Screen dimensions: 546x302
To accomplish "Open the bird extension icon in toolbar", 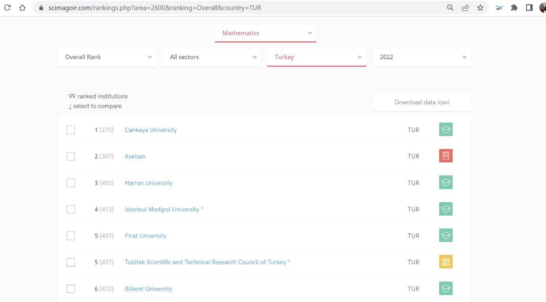I will tap(499, 7).
